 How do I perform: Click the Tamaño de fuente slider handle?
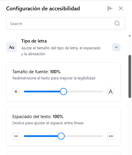63,92
